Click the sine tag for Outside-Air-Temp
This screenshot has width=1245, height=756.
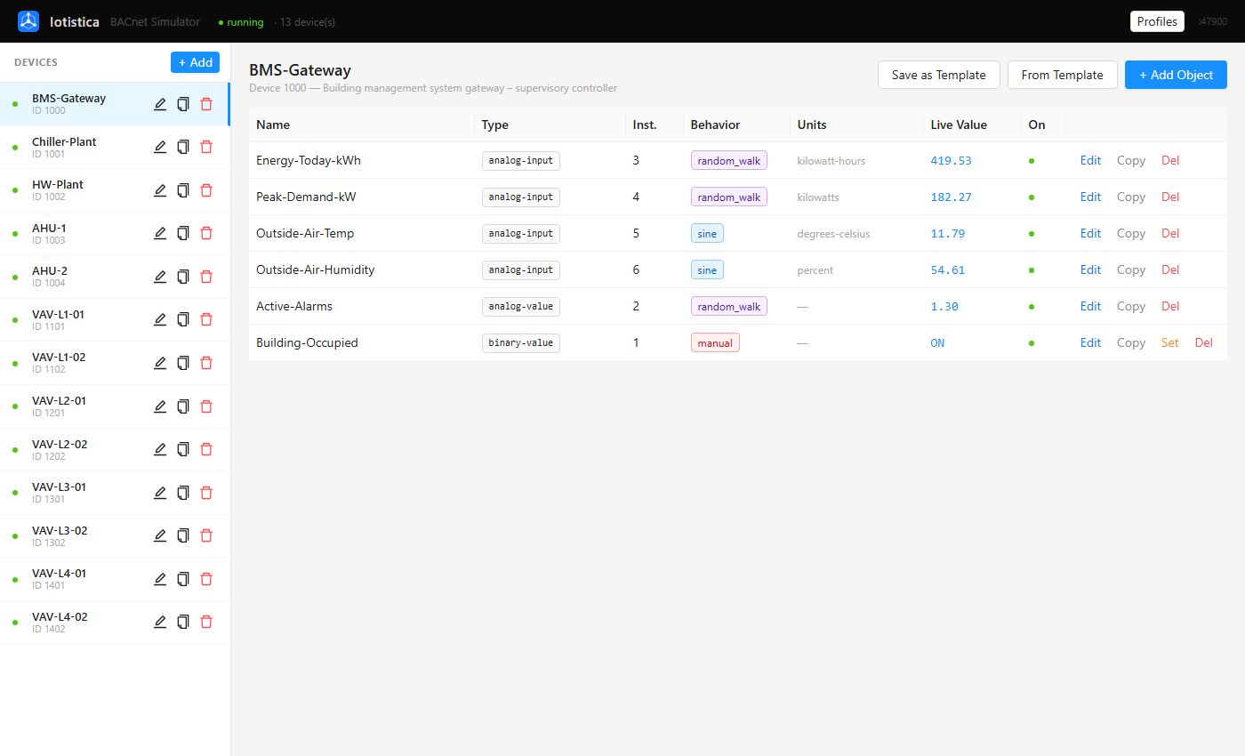(x=707, y=234)
